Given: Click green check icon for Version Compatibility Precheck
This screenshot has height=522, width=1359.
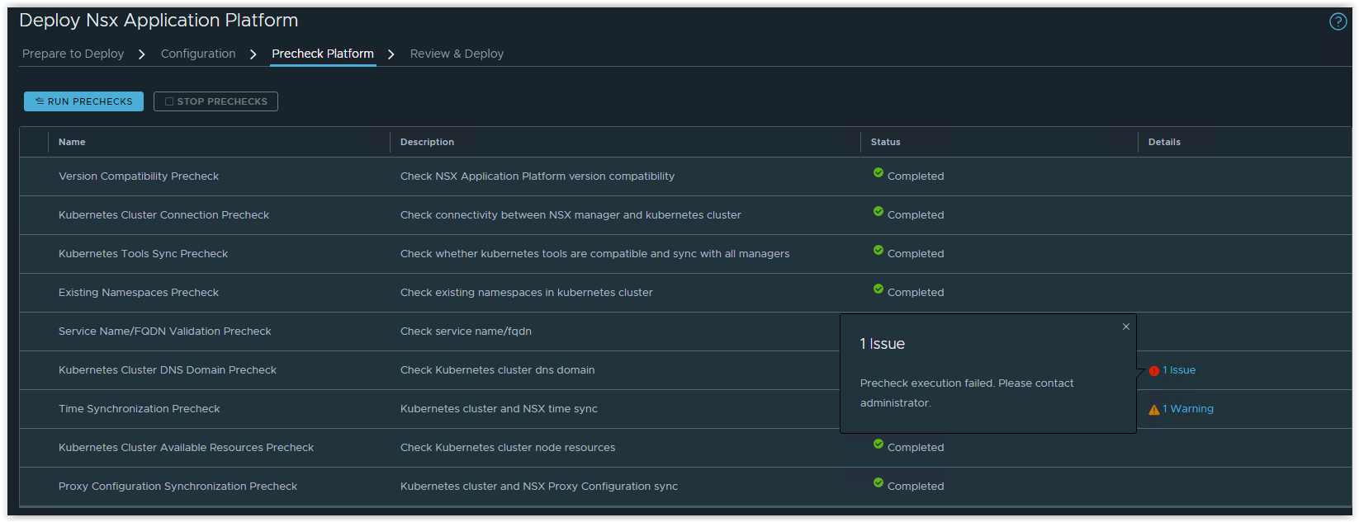Looking at the screenshot, I should pyautogui.click(x=878, y=173).
